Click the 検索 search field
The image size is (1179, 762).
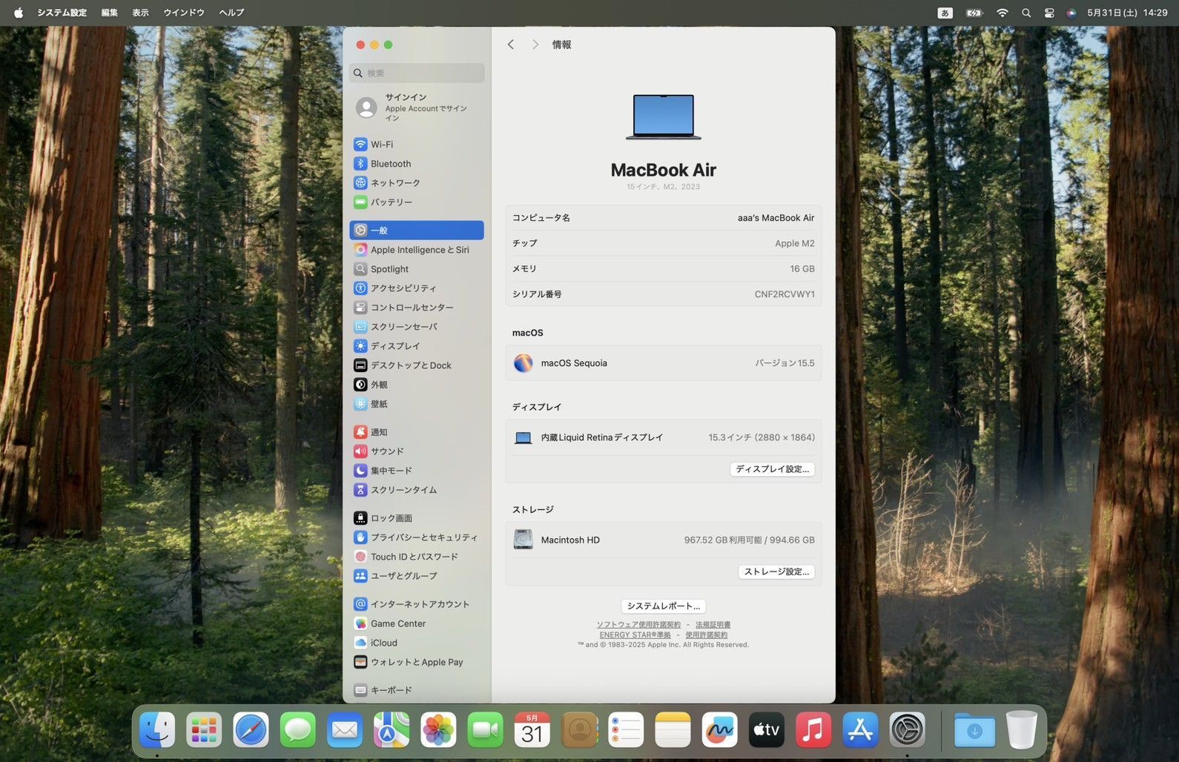417,73
